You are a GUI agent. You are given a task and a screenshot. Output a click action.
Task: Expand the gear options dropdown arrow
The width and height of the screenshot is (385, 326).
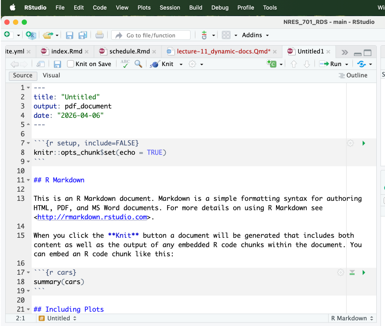point(201,64)
